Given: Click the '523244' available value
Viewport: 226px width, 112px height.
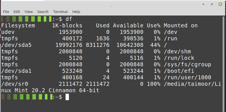Looking at the screenshot, I should (133, 71).
